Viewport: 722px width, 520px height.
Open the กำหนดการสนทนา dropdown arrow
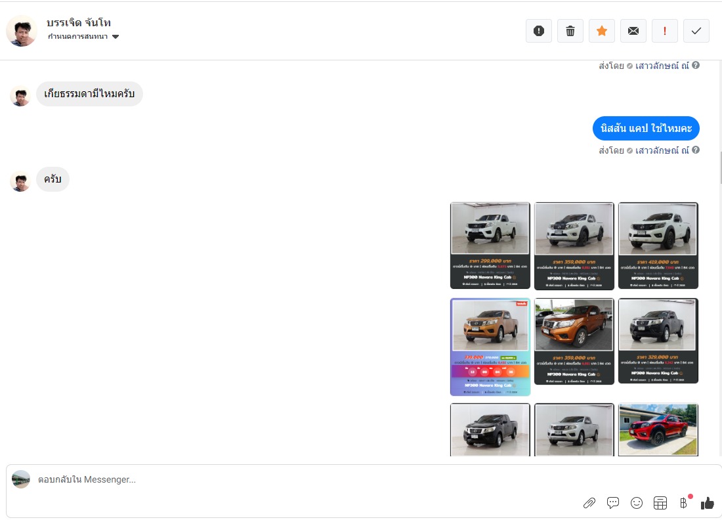[x=116, y=37]
